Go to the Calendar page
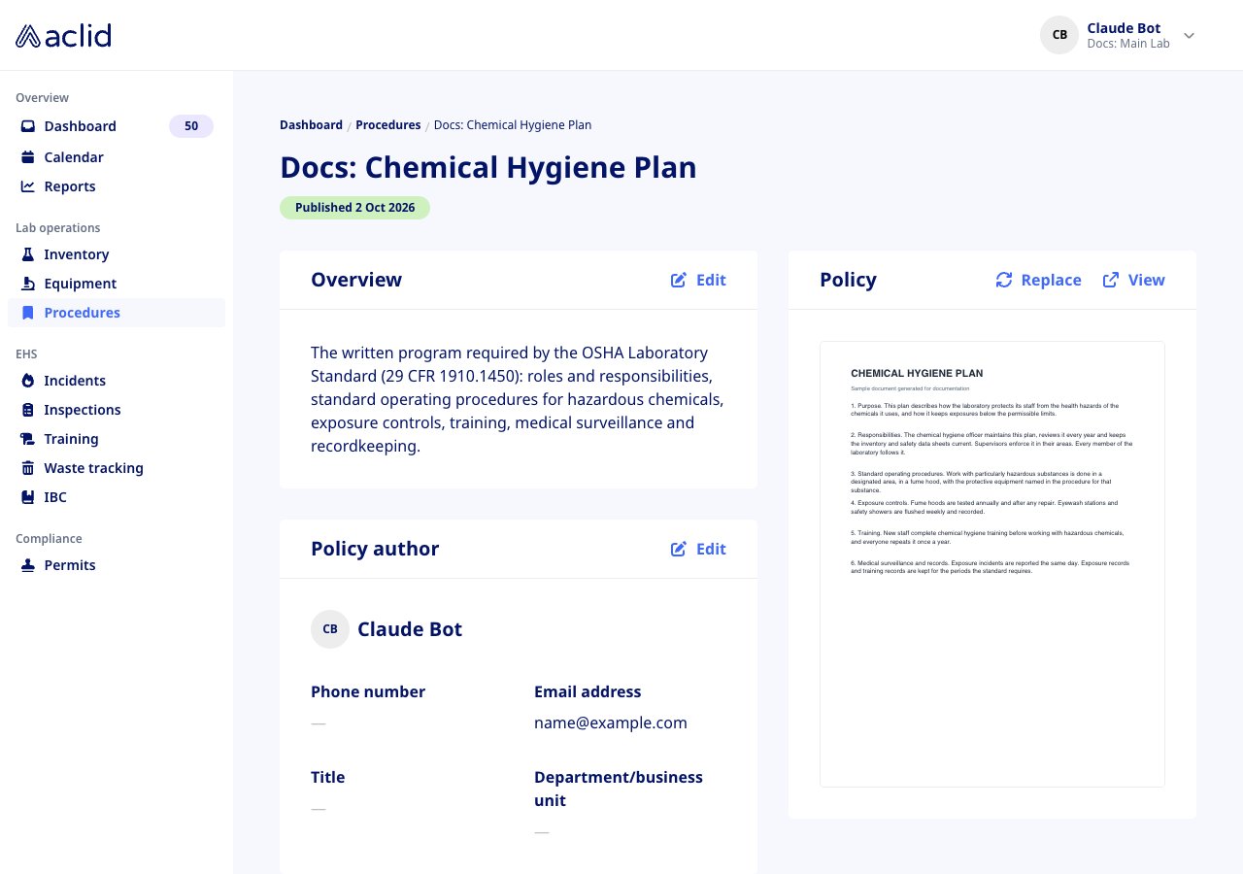The width and height of the screenshot is (1243, 874). (x=117, y=157)
